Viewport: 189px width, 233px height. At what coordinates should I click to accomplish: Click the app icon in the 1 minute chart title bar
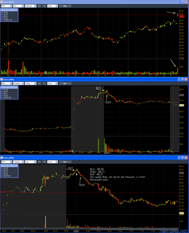click(x=1, y=158)
